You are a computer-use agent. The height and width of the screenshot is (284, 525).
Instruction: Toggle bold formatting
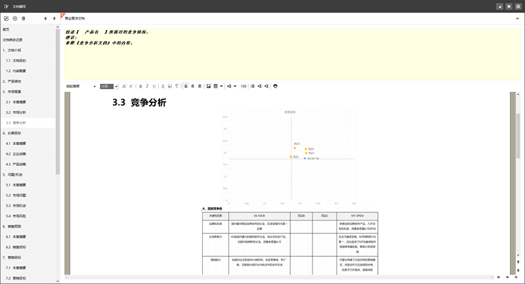tap(140, 86)
